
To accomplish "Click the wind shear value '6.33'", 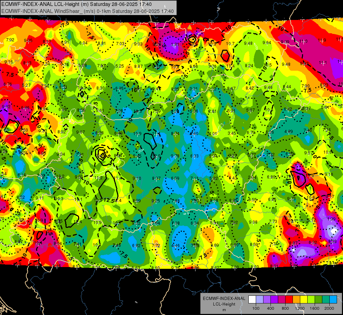I will coord(194,156).
